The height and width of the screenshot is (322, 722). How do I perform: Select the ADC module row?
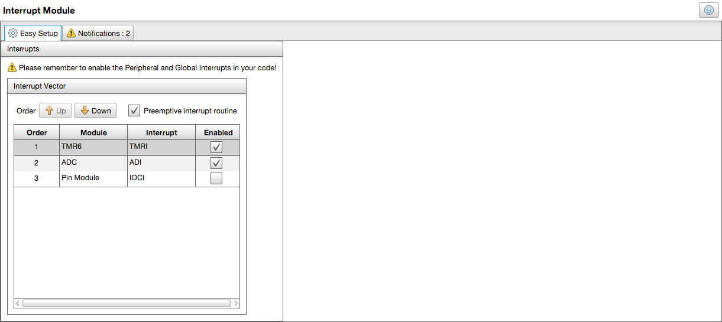pos(93,163)
